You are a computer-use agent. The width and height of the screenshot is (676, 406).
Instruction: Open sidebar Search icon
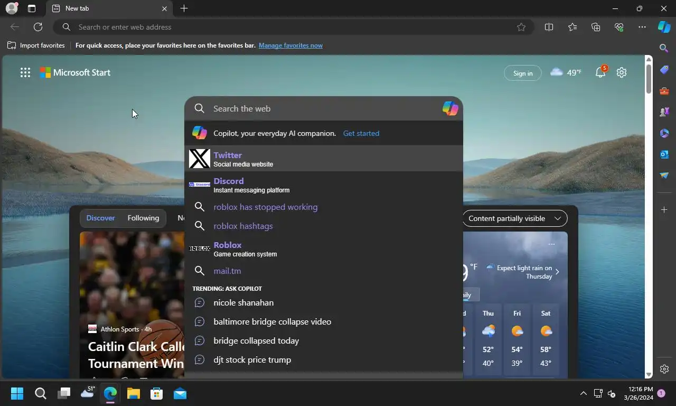664,48
